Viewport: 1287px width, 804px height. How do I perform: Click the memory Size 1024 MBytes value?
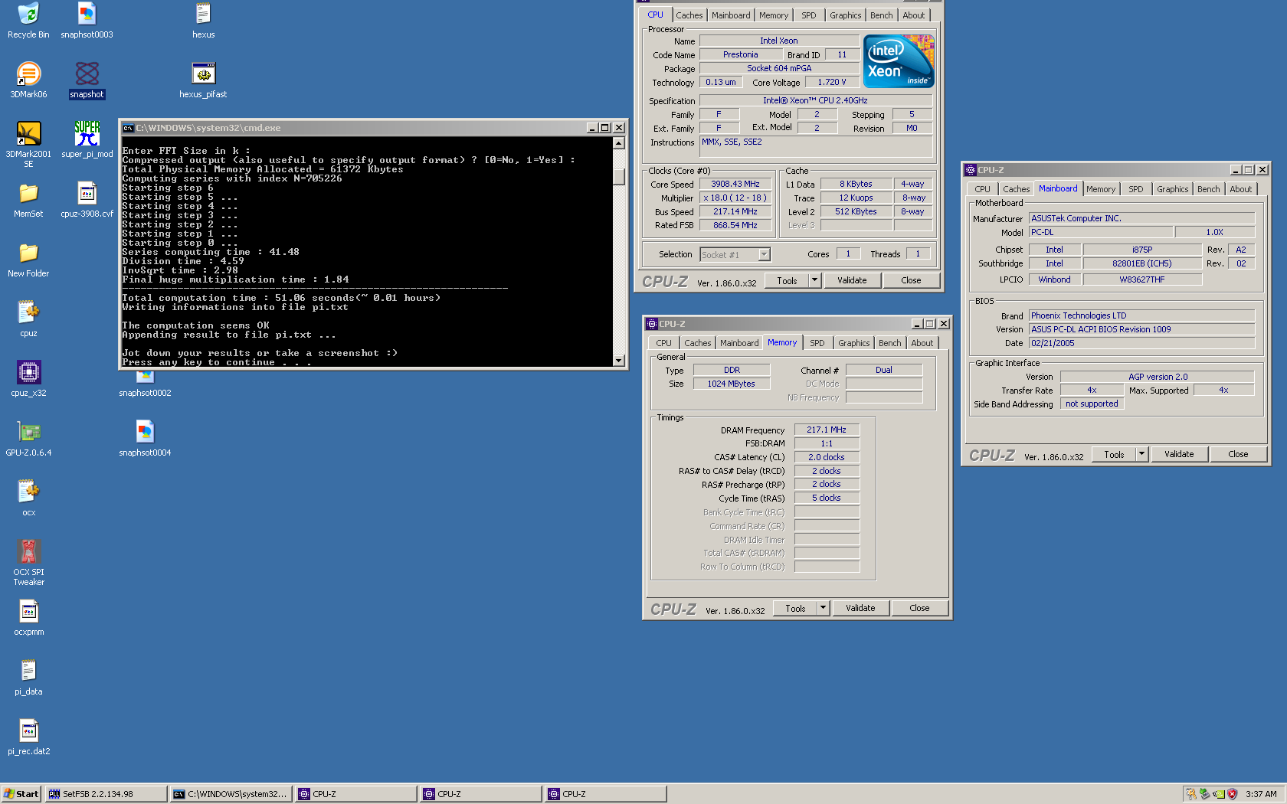(x=732, y=384)
